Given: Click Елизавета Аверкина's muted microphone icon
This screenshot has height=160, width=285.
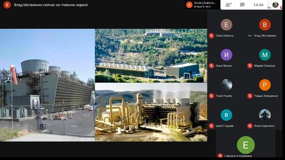Looking at the screenshot, I should point(220,156).
